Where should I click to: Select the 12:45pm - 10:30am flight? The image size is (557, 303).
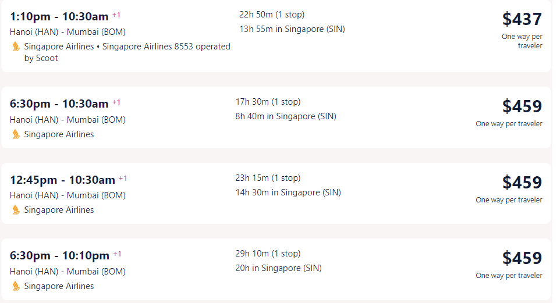pos(276,193)
